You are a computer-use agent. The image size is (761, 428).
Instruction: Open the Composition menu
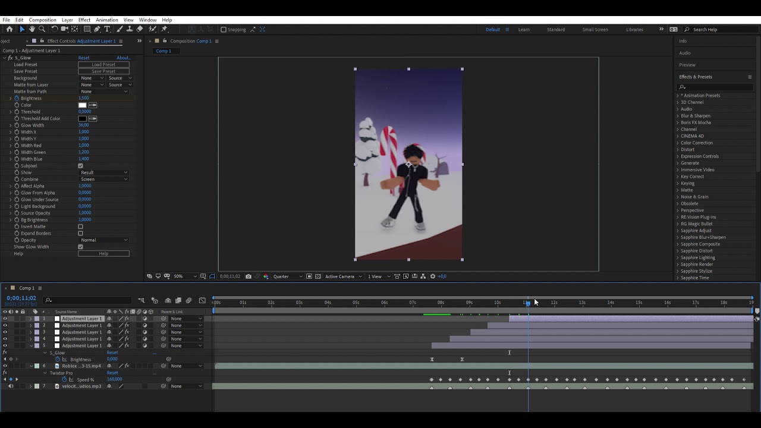coord(42,20)
